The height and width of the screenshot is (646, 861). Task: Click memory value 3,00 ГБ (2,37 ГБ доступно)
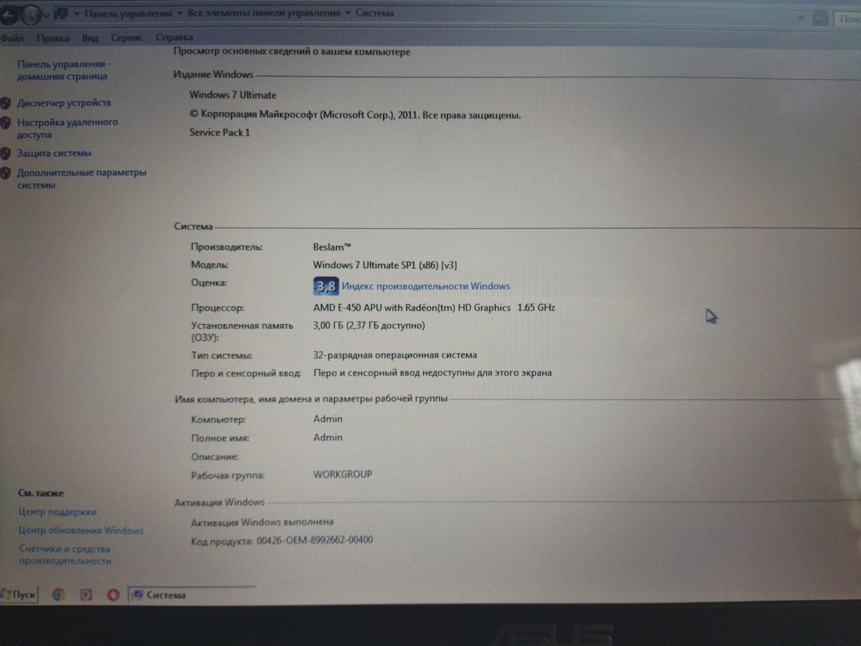tap(369, 325)
